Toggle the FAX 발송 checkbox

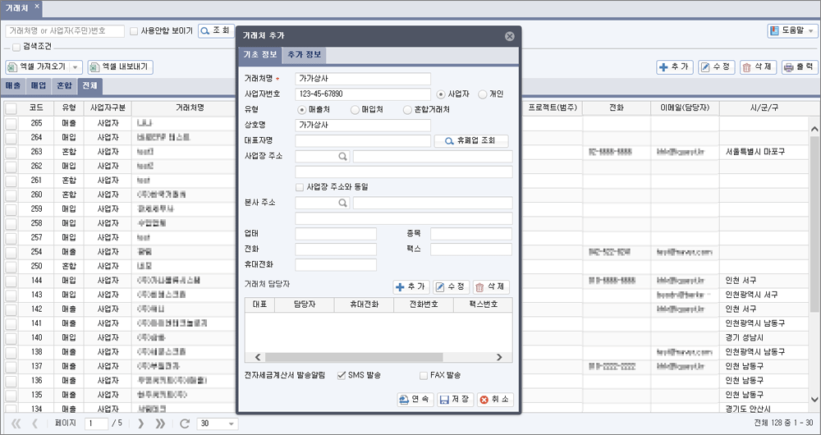pyautogui.click(x=424, y=375)
